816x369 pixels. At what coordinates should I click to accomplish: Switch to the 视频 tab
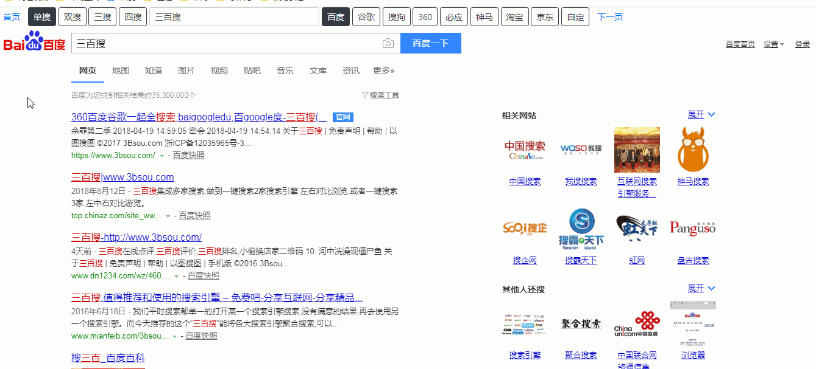[x=219, y=71]
